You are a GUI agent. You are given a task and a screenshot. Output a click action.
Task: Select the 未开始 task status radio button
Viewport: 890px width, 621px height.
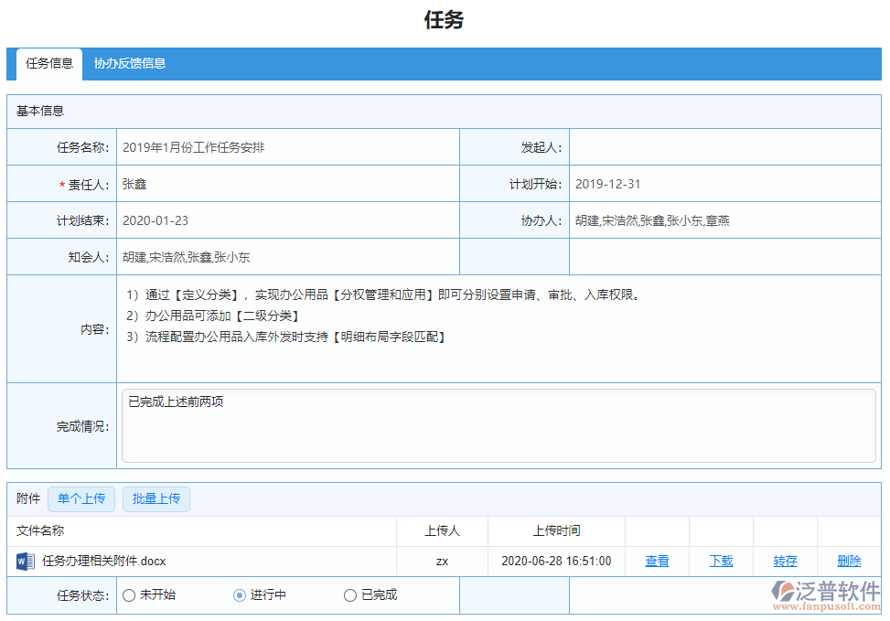[129, 594]
